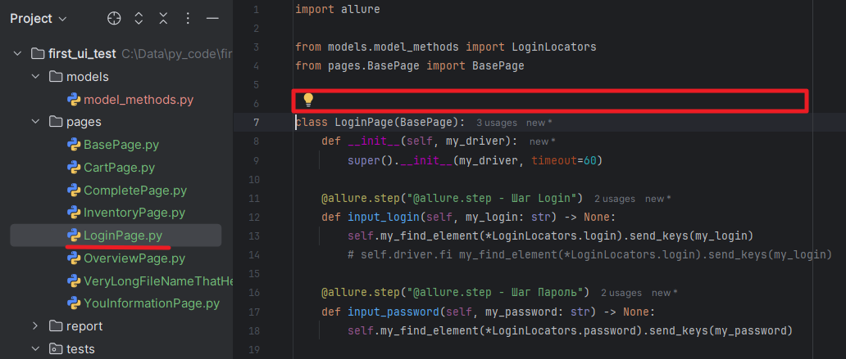846x359 pixels.
Task: Select the report folder in tree
Action: (x=84, y=326)
